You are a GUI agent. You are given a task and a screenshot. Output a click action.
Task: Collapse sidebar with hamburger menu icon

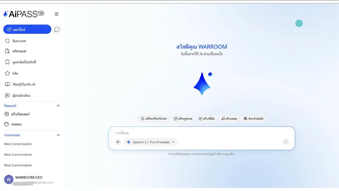tap(57, 14)
